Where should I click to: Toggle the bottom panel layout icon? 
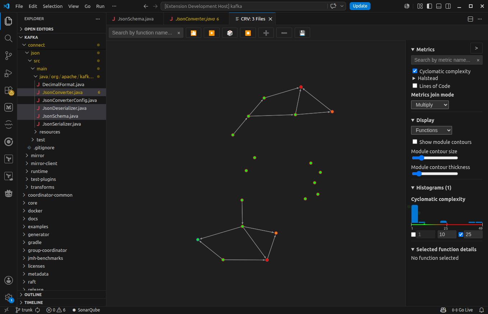[x=439, y=6]
